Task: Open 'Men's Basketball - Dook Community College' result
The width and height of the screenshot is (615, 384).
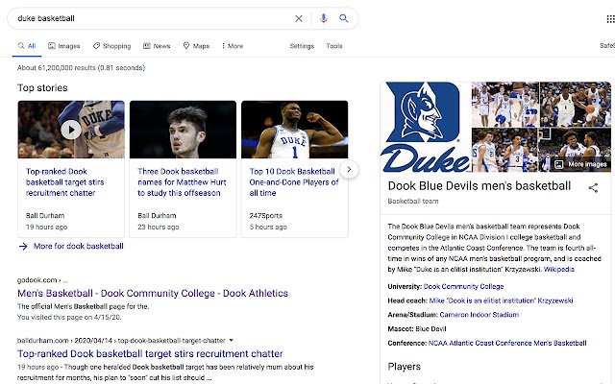Action: [153, 293]
